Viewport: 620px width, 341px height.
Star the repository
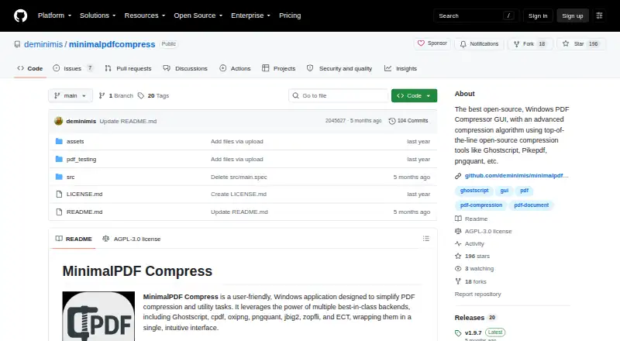pos(581,44)
